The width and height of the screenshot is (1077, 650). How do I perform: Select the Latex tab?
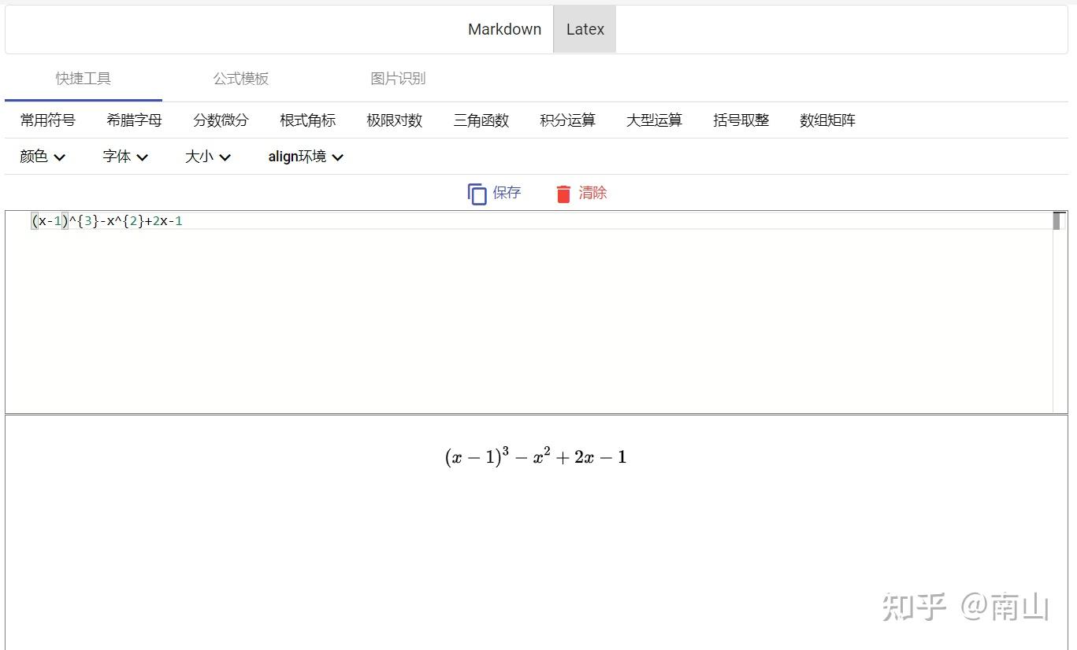[x=585, y=28]
